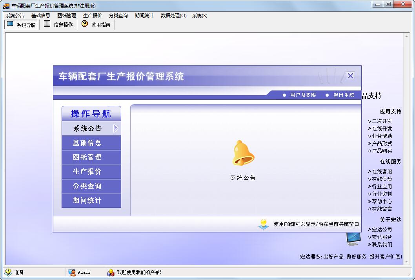
Task: Click the 宏达理念 slogan text
Action: tap(351, 257)
